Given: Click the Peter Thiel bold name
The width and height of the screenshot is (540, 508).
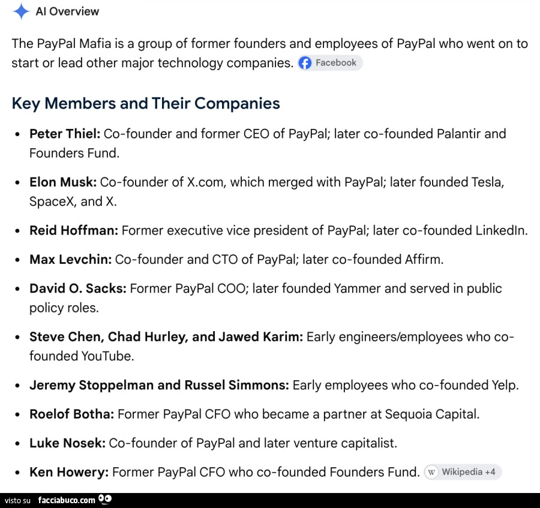Looking at the screenshot, I should tap(65, 134).
